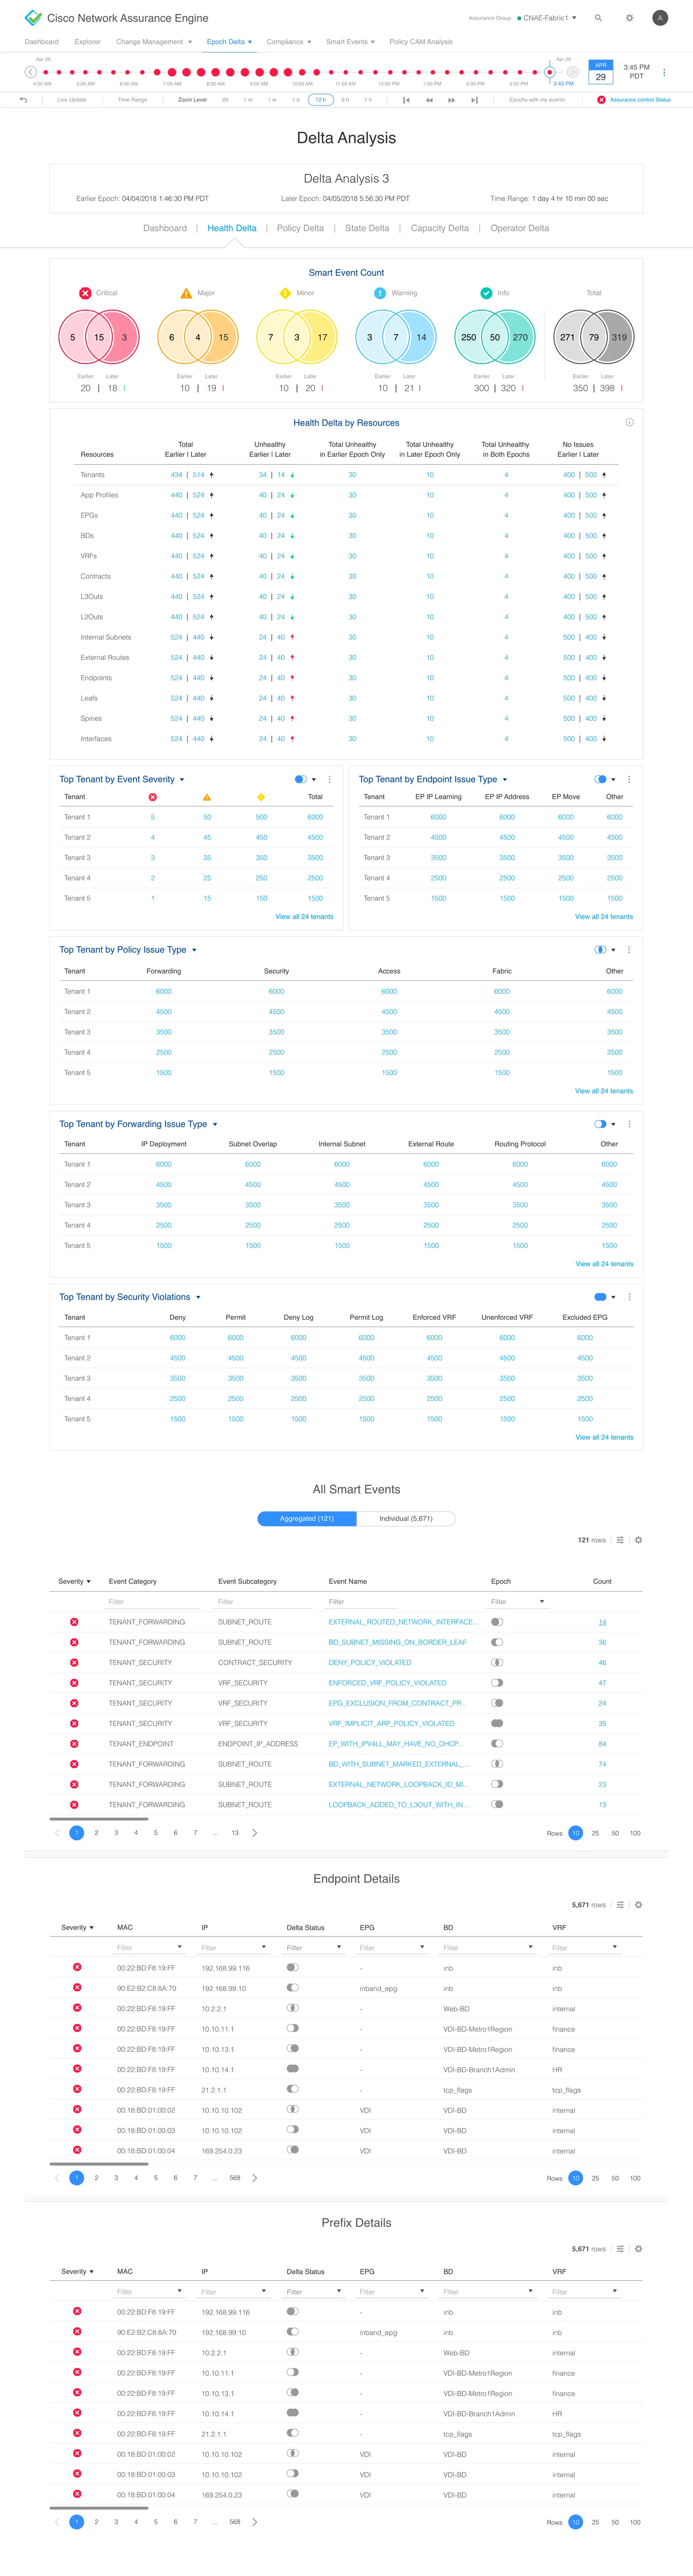This screenshot has height=2576, width=693.
Task: Expand Top Tenant by Security Violations title dropdown
Action: point(198,1298)
